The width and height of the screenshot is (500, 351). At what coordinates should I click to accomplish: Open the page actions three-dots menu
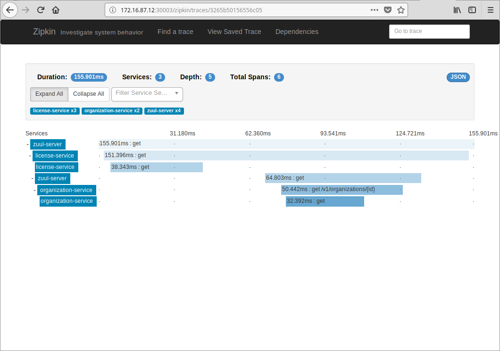point(375,10)
